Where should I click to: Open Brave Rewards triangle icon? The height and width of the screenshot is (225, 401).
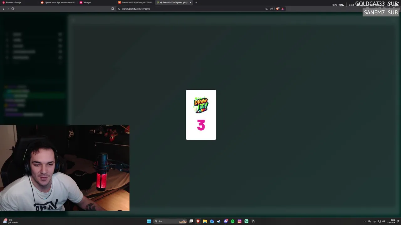283,9
